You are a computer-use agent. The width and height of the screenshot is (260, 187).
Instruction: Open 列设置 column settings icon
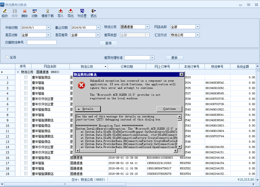(82, 11)
